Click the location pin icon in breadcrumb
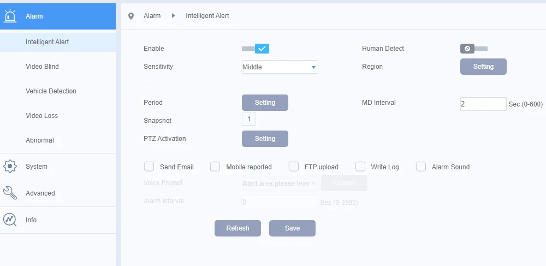 click(x=131, y=16)
